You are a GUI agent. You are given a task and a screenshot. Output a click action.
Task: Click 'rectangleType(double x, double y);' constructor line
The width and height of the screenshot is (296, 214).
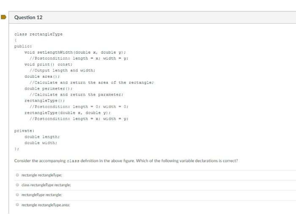coord(68,113)
